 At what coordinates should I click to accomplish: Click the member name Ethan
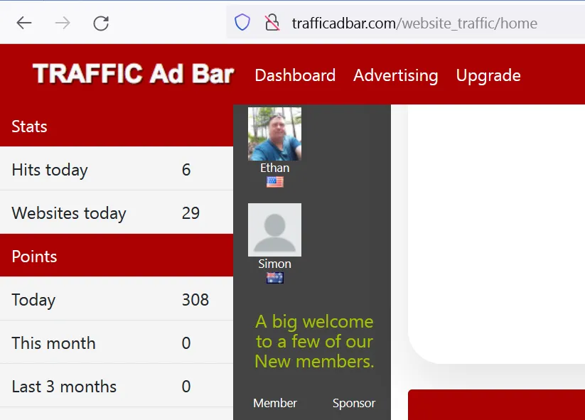point(275,168)
